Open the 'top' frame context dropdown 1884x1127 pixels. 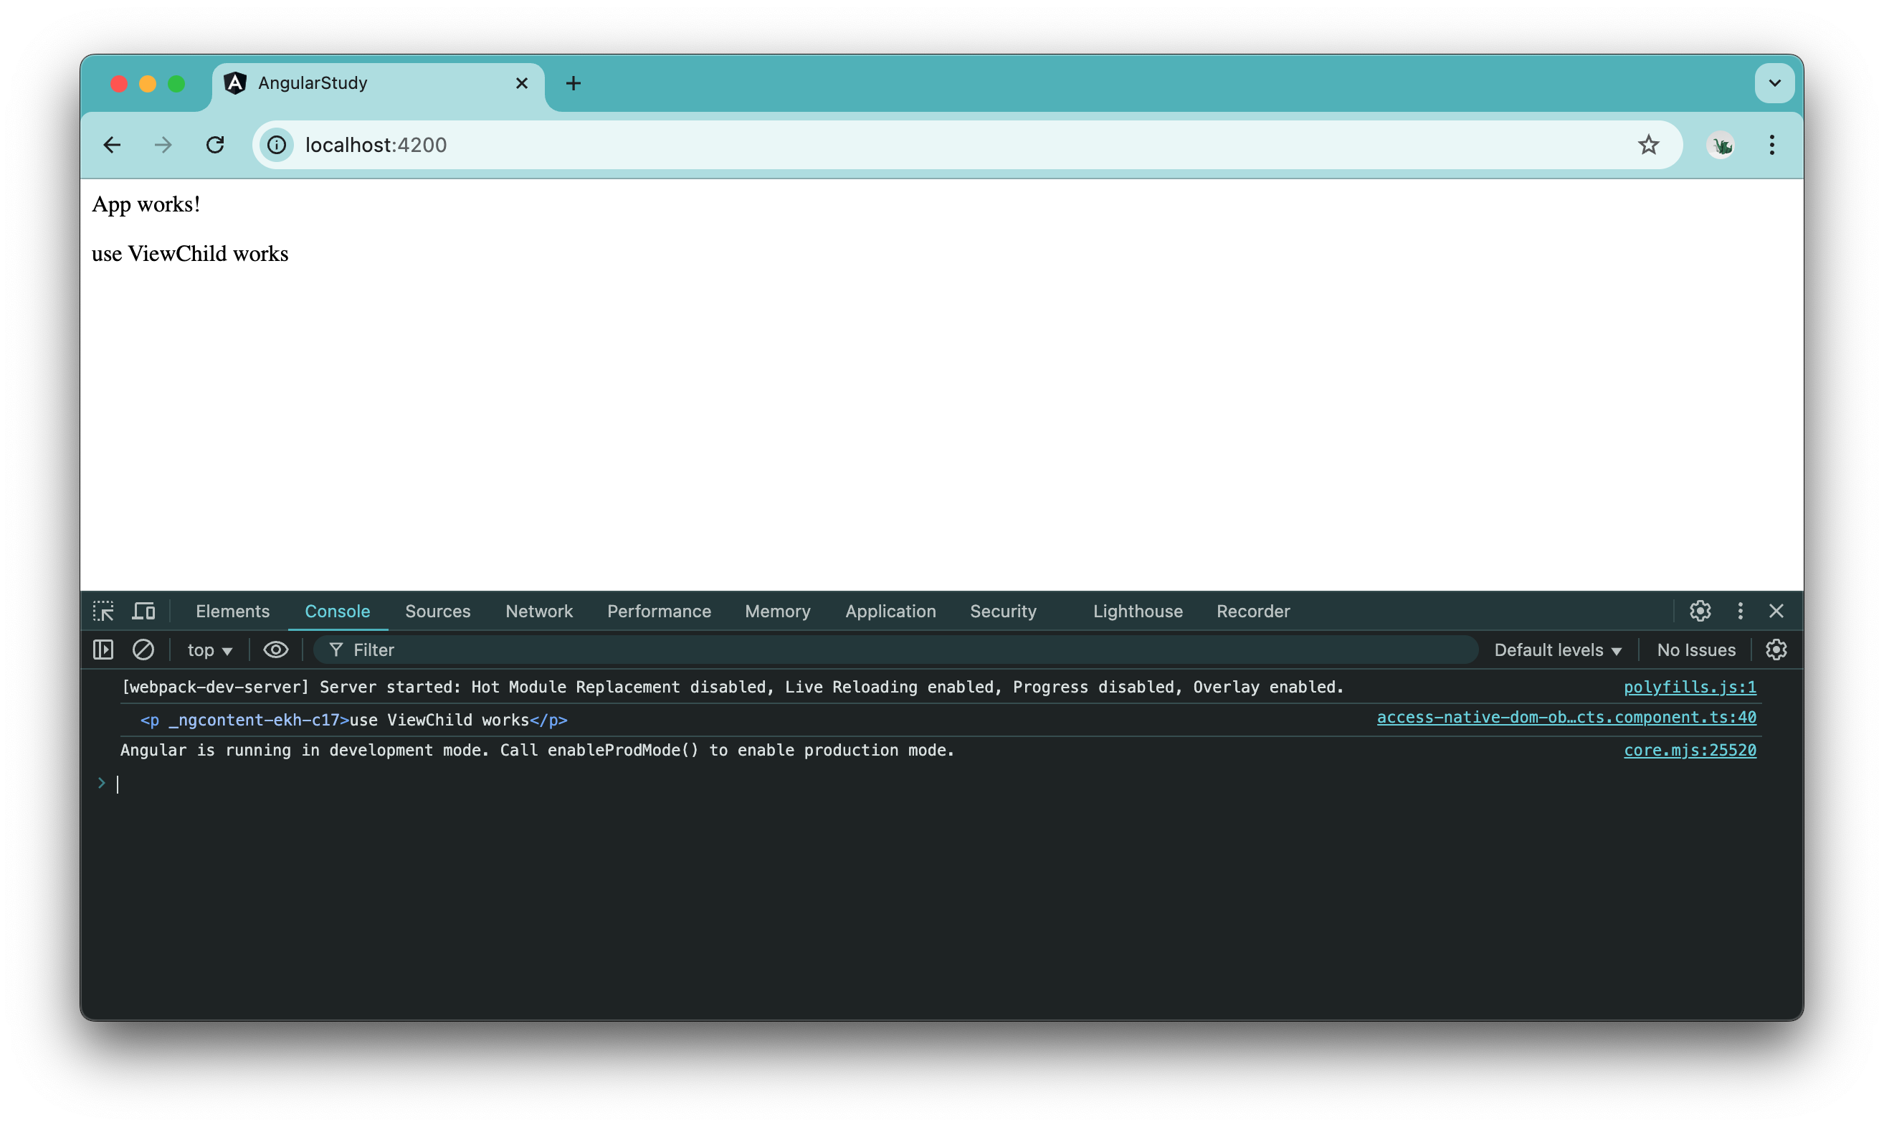click(x=208, y=650)
